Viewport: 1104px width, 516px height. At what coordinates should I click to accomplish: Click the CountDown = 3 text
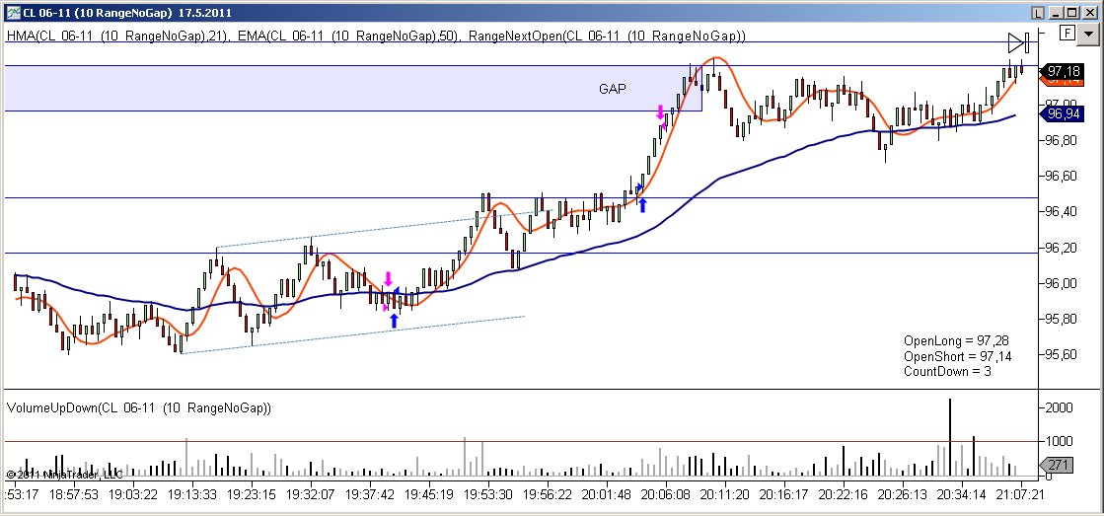tap(947, 371)
